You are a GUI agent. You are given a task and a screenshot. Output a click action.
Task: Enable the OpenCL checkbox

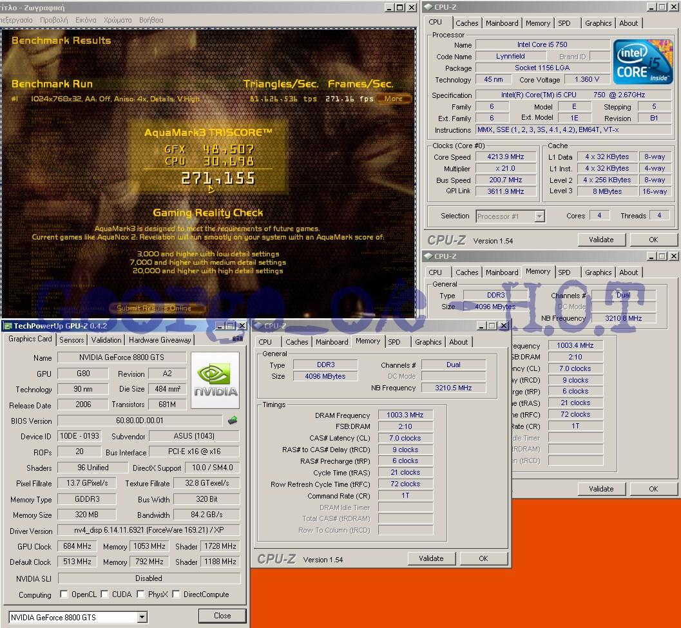(64, 594)
